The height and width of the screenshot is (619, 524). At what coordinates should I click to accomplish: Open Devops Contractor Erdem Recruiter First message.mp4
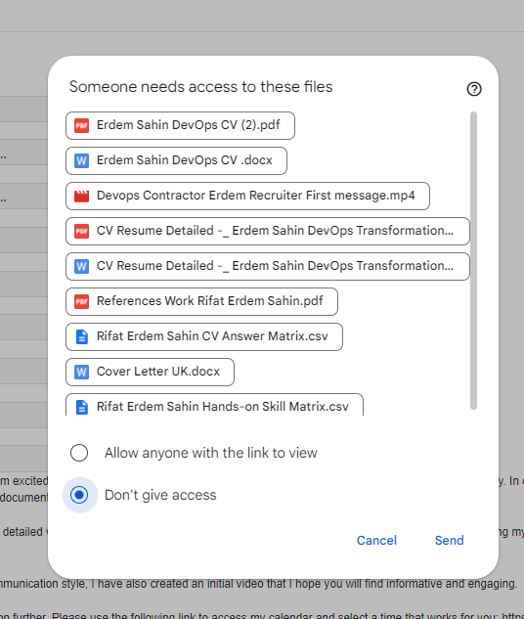247,196
